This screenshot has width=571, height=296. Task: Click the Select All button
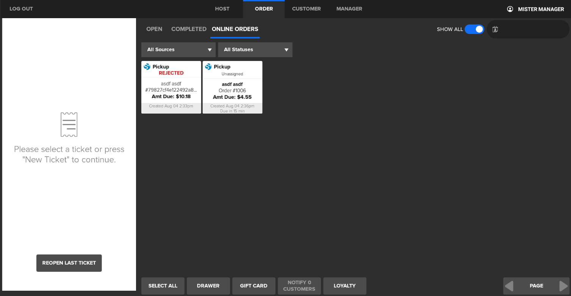coord(163,286)
